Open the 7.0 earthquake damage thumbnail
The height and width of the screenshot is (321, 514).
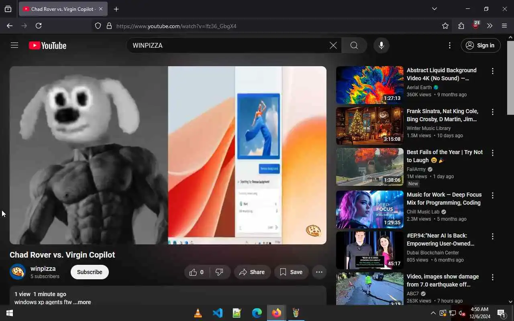pyautogui.click(x=370, y=288)
